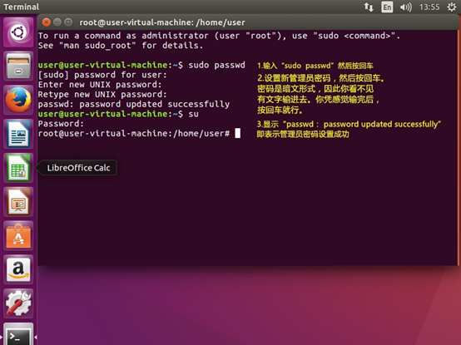Show the calendar from the 13:55 clock
The image size is (461, 345).
429,7
